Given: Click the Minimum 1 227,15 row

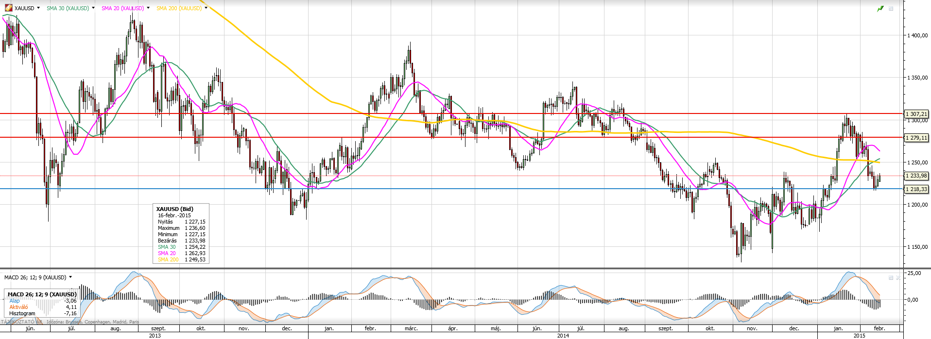Looking at the screenshot, I should click(181, 234).
